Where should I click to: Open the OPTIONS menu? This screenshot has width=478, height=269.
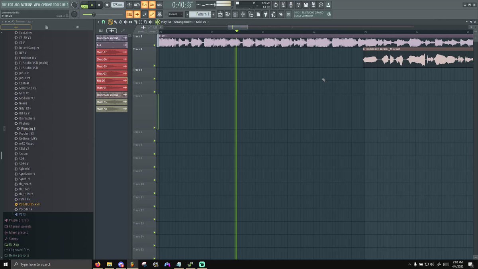pyautogui.click(x=47, y=5)
